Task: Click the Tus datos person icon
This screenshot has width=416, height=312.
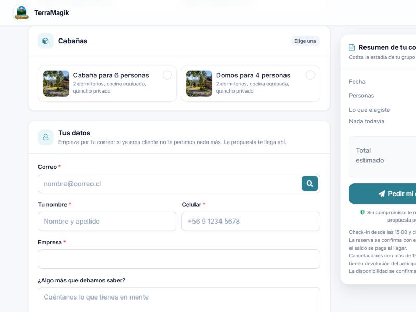Action: [x=46, y=137]
